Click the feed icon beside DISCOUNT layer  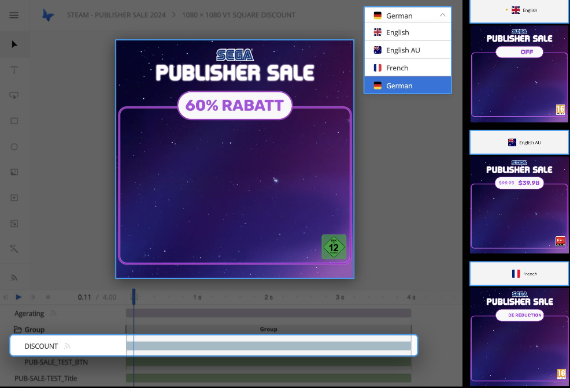coord(67,346)
